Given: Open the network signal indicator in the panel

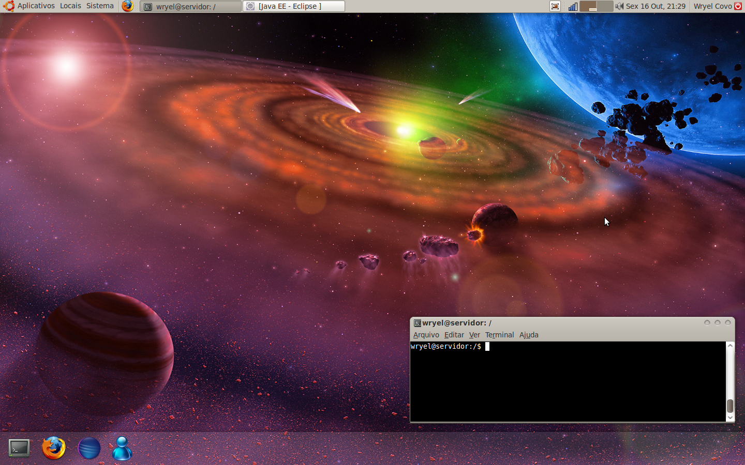Looking at the screenshot, I should click(x=573, y=6).
